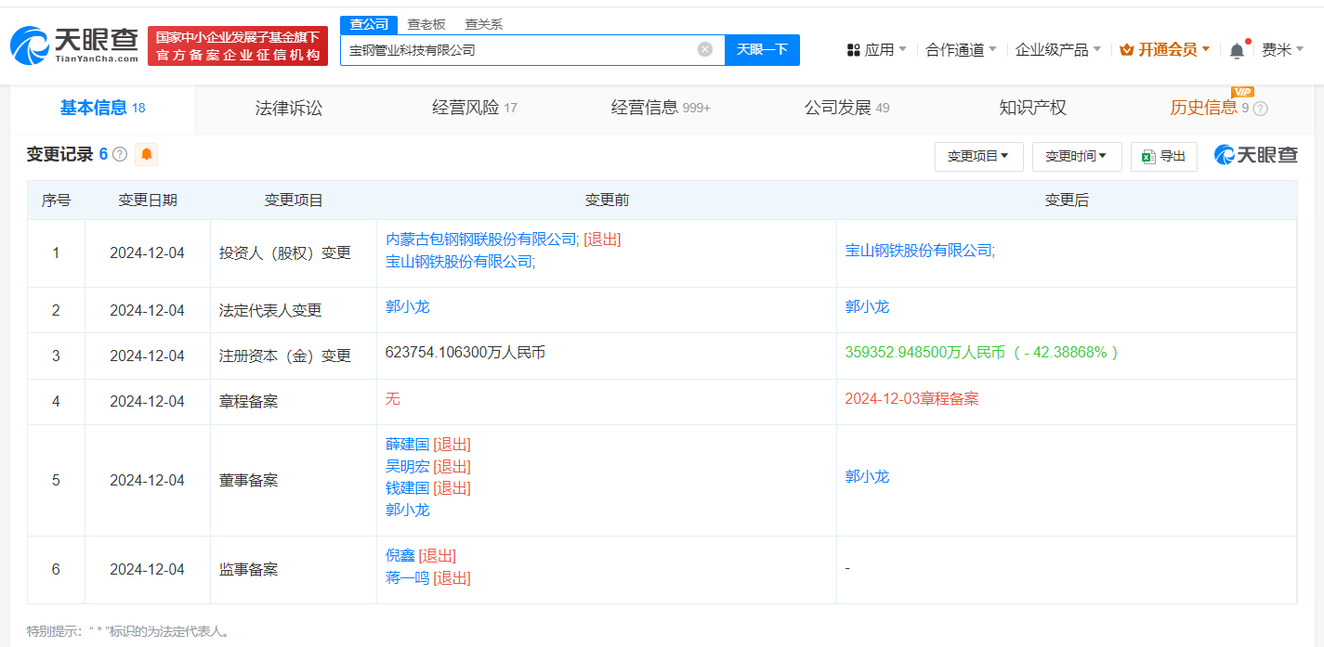The image size is (1324, 647).
Task: Open 钱建国 director link
Action: [408, 487]
